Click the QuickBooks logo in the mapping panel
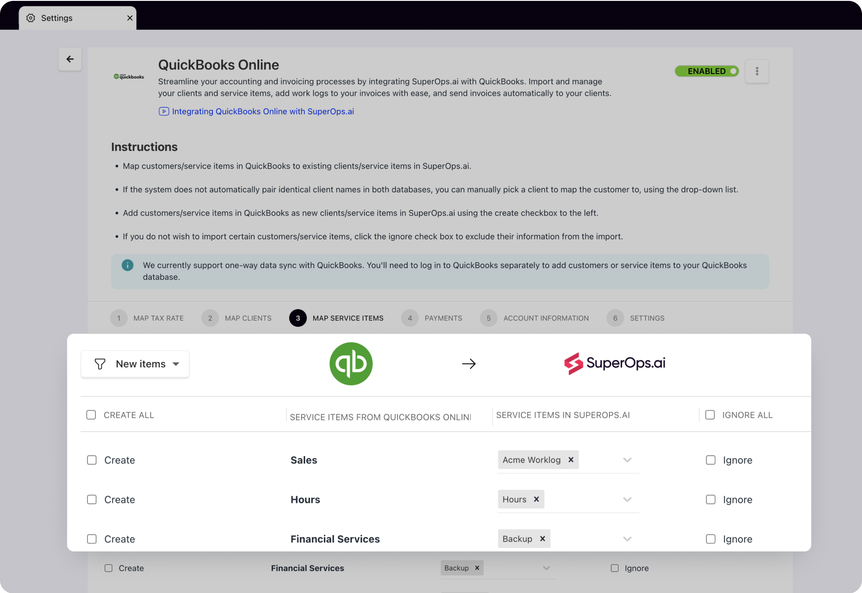The height and width of the screenshot is (593, 862). point(351,363)
